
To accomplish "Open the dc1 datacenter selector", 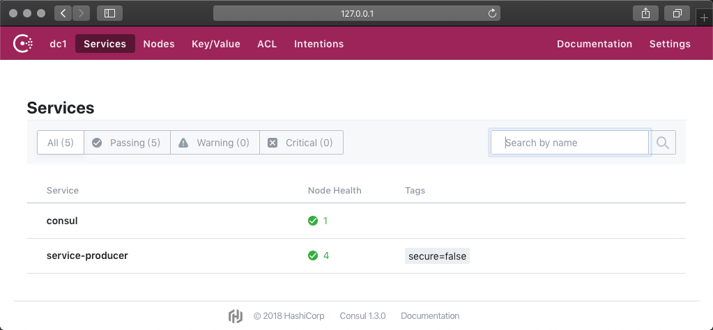I will coord(58,44).
